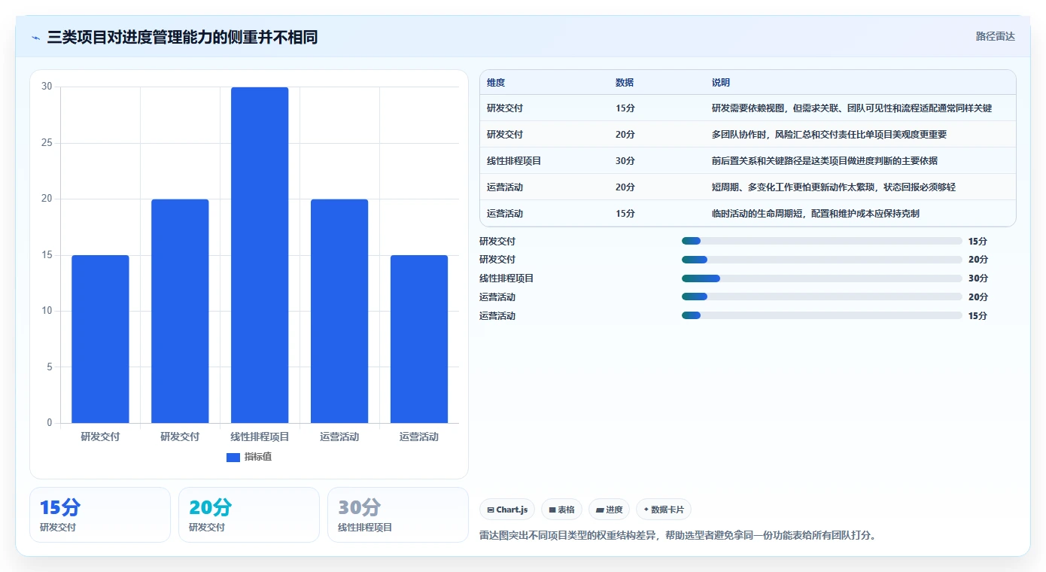Click table text 前后置关系和关键路径是这类项目…
Screen dimensions: 1046x572
825,161
